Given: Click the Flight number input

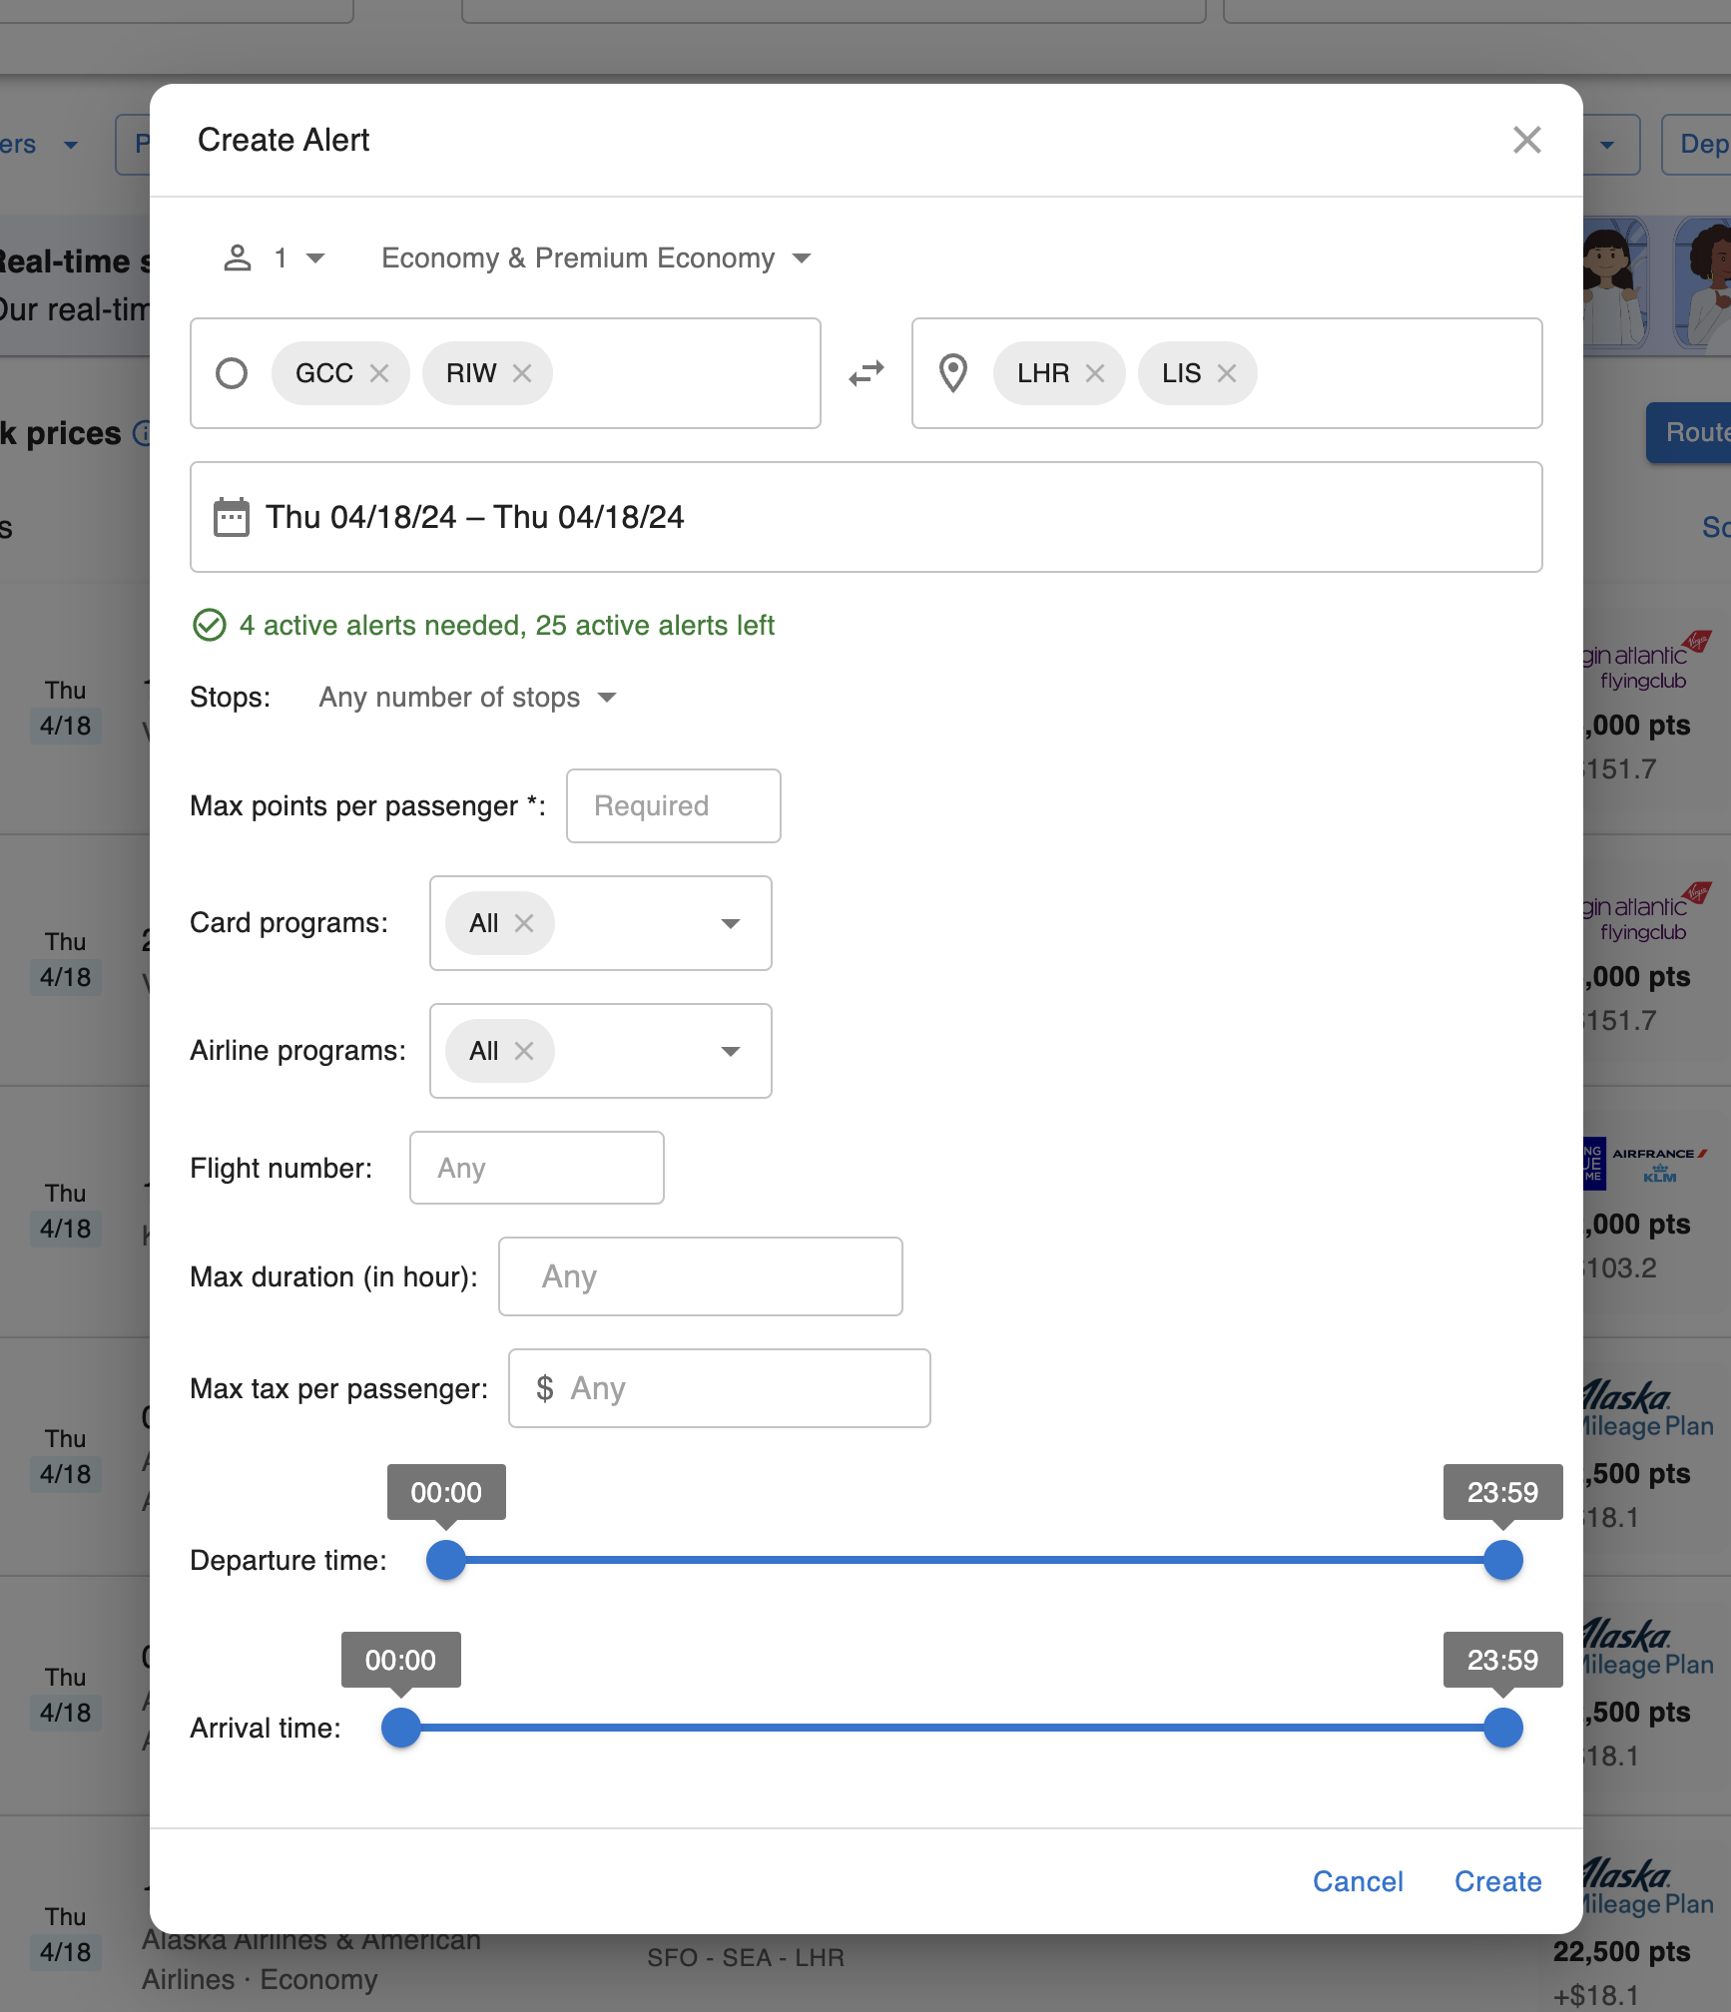Looking at the screenshot, I should [x=536, y=1167].
